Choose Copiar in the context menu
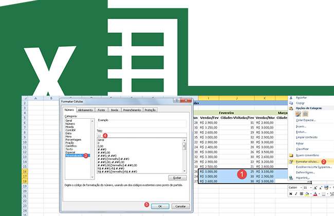 [300, 103]
